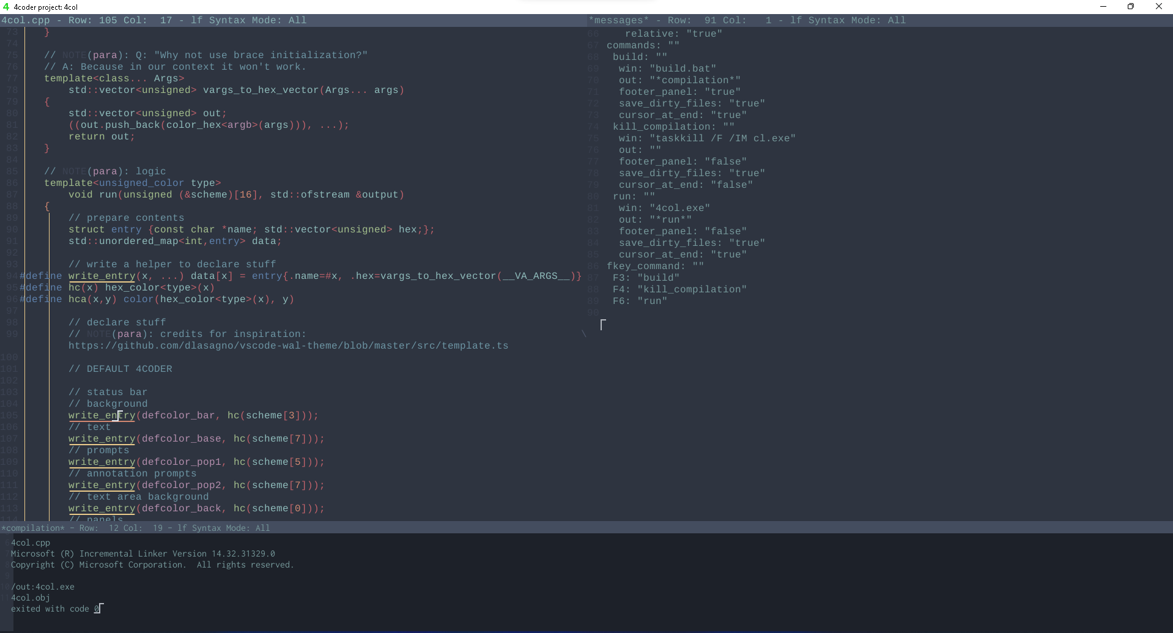Image resolution: width=1173 pixels, height=633 pixels.
Task: Click the 'struct entry' definition line
Action: click(251, 229)
